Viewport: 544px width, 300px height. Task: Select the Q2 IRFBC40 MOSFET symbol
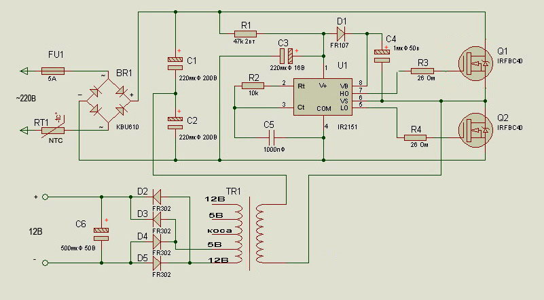475,130
